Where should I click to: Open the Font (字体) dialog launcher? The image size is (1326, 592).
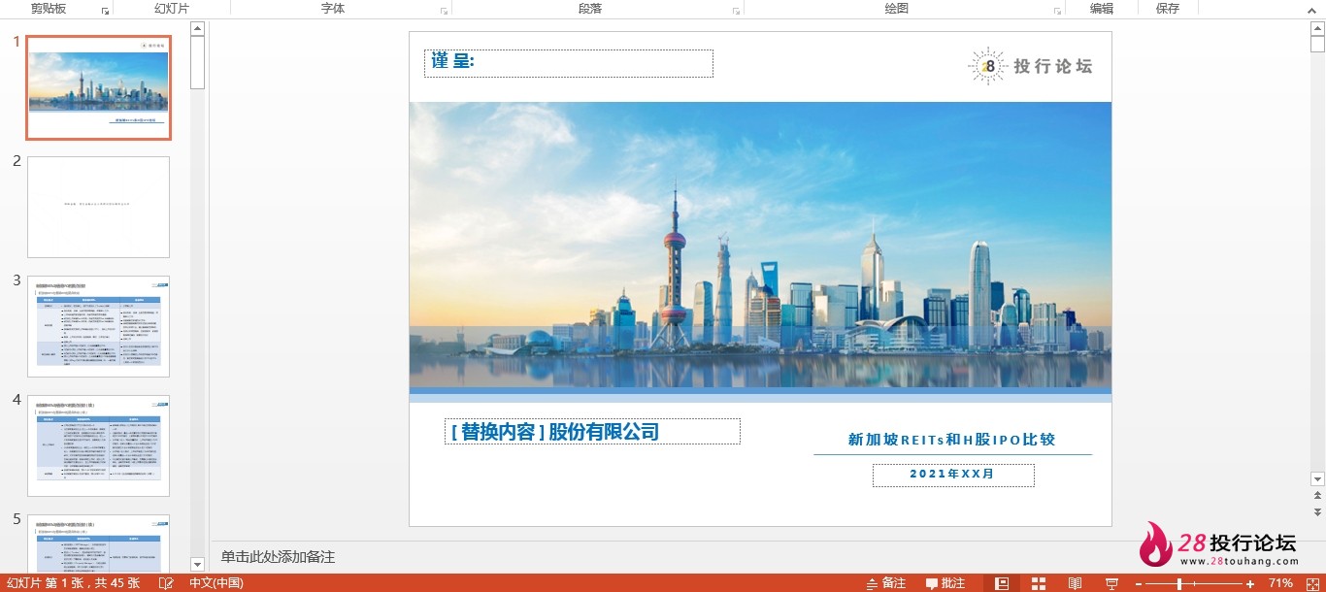[444, 11]
